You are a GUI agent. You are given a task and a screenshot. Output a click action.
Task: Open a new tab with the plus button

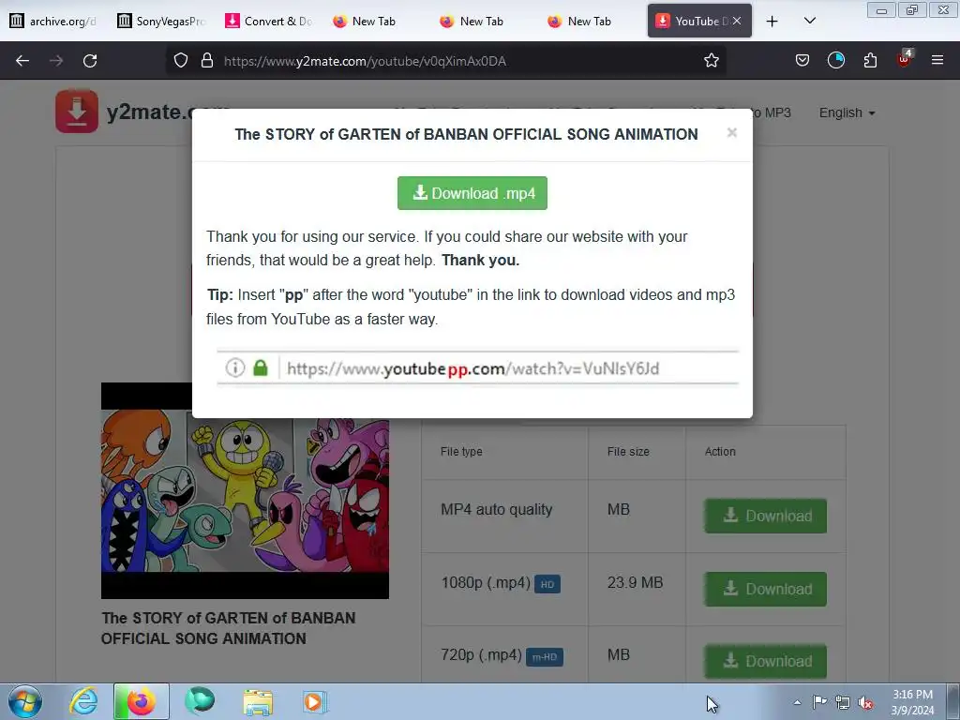[772, 22]
